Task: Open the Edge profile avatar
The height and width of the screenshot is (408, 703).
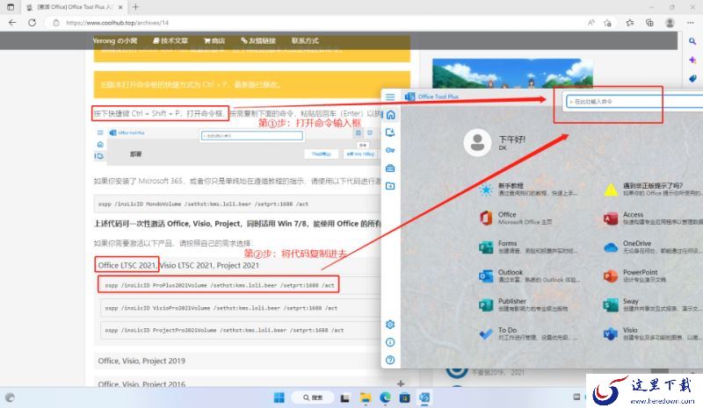Action: (670, 23)
